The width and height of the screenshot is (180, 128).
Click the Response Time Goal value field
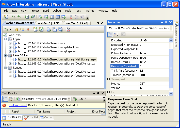[154, 66]
